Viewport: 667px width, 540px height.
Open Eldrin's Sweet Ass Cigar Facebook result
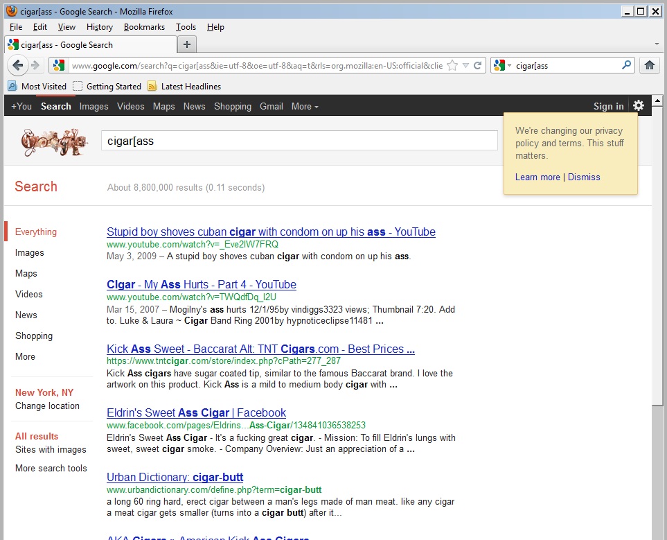(x=196, y=412)
